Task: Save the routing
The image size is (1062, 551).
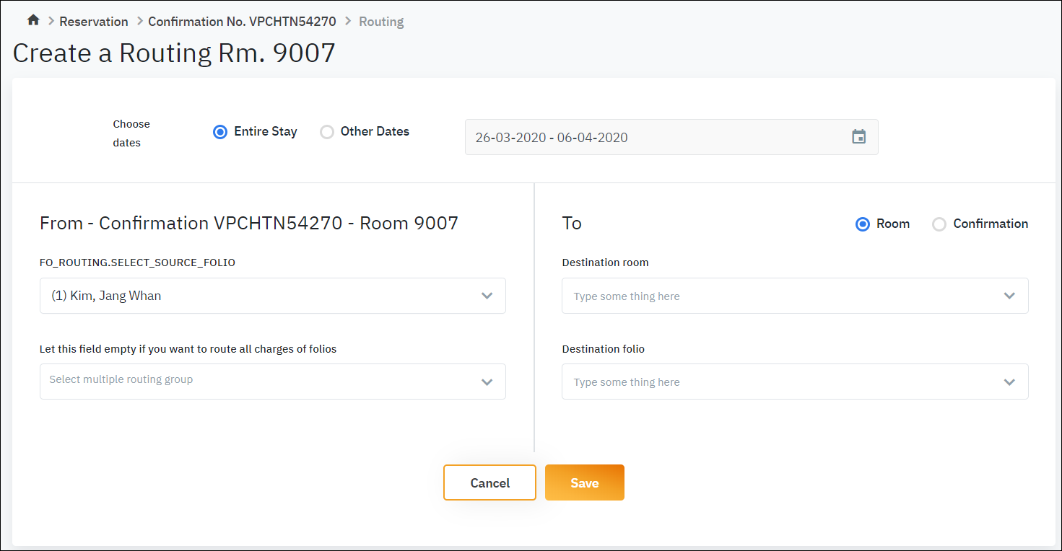Action: coord(584,482)
